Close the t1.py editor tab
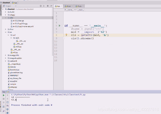Image resolution: width=161 pixels, height=114 pixels. (x=83, y=6)
